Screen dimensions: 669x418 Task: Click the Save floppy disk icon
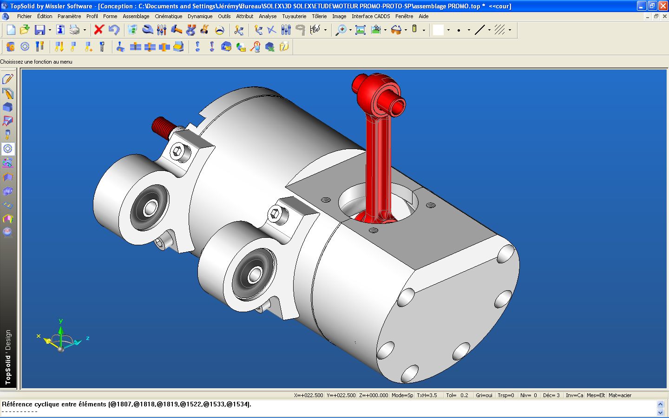[40, 30]
